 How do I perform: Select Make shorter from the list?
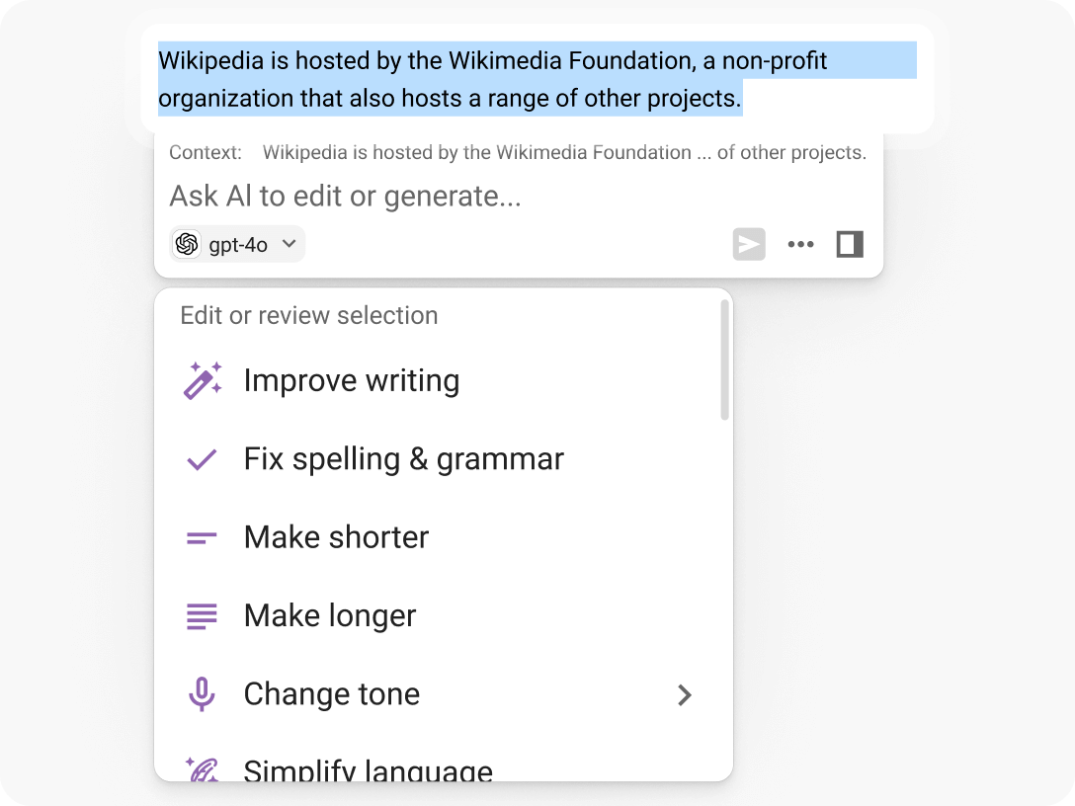tap(336, 538)
